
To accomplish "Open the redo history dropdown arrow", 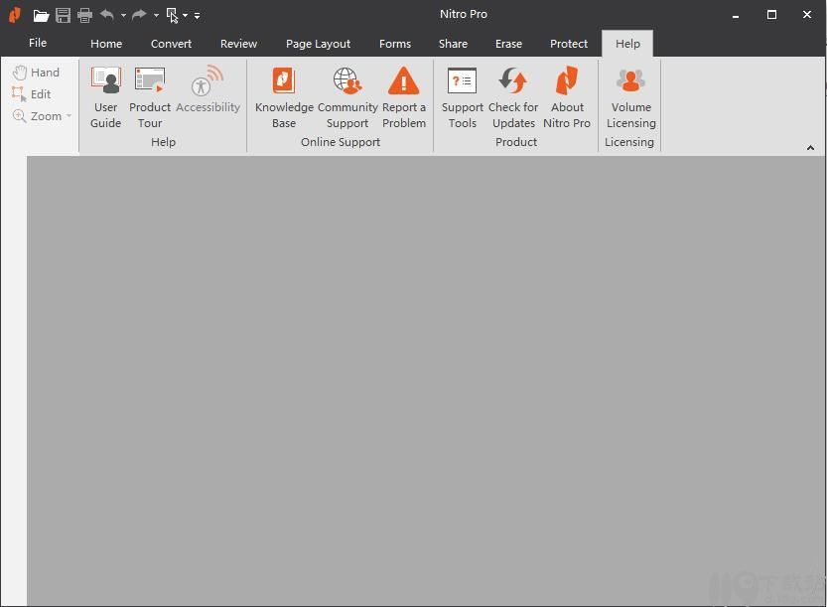I will (156, 15).
